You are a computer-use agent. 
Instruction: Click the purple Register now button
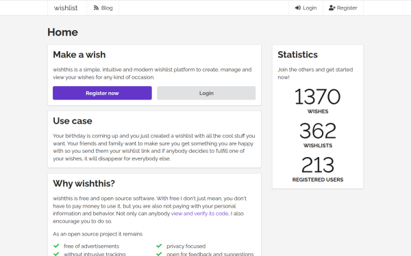pos(102,93)
